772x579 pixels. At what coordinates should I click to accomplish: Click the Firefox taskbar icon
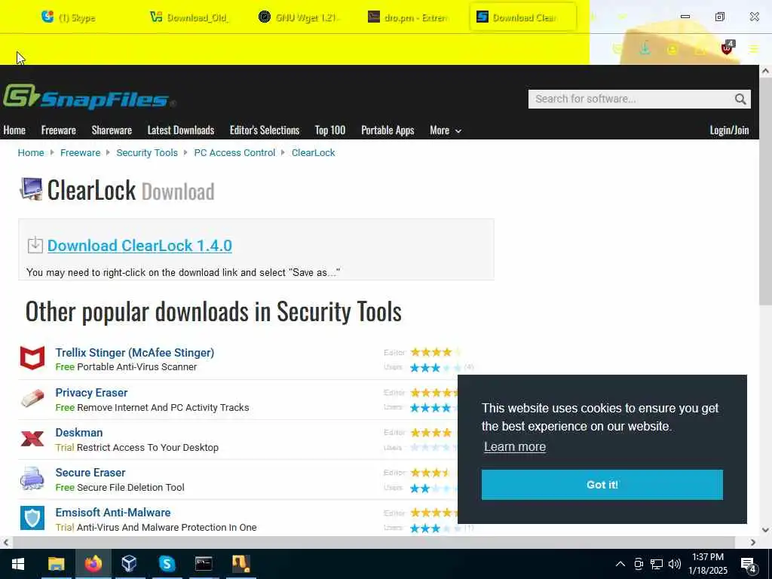click(93, 564)
